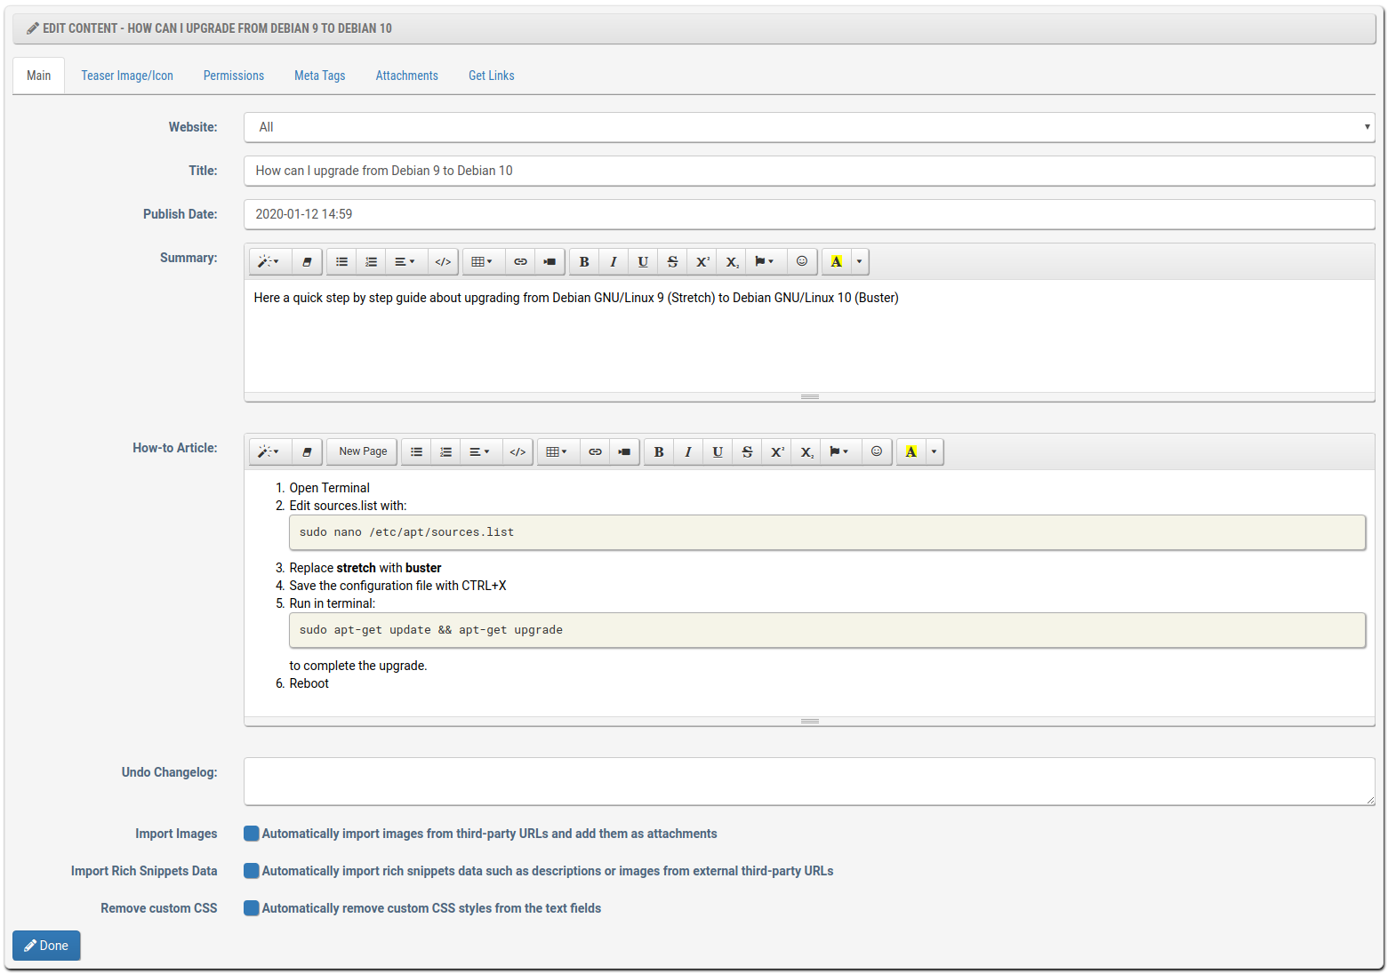Apply underline in Summary editor
This screenshot has height=974, width=1388.
coord(643,261)
